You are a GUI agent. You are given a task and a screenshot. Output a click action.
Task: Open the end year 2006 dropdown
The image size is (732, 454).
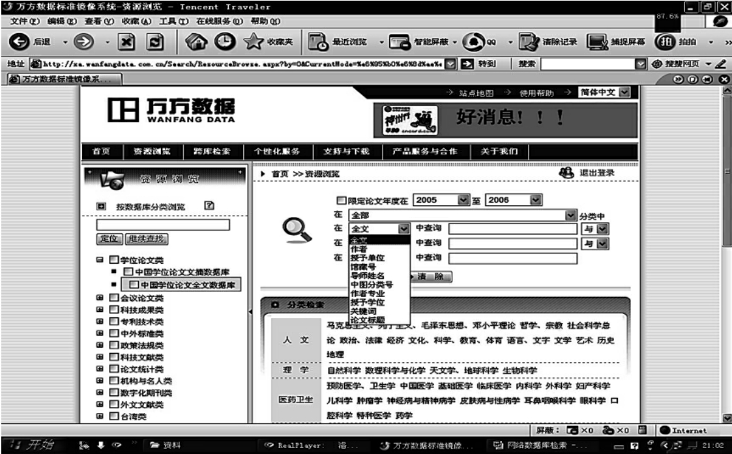pyautogui.click(x=535, y=200)
